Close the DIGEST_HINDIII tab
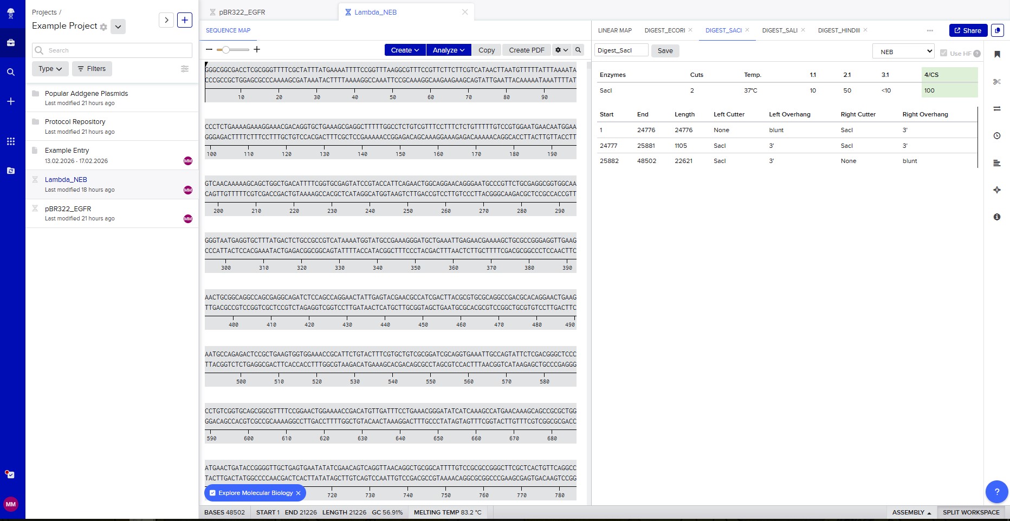Screen dimensions: 1010x521 pos(865,30)
